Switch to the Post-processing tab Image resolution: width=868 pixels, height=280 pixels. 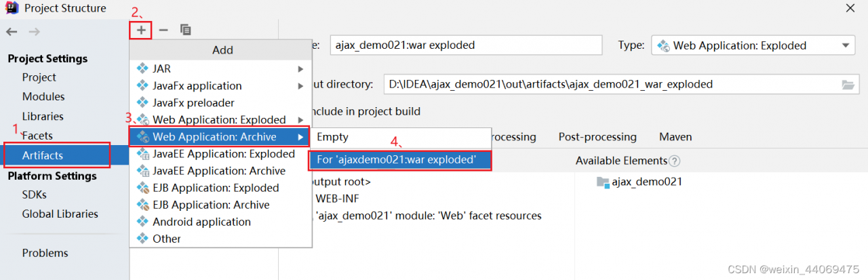pos(597,137)
